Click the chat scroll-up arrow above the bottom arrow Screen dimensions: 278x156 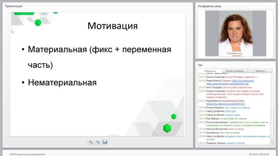pyautogui.click(x=272, y=140)
